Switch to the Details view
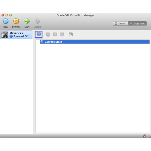 point(120,24)
